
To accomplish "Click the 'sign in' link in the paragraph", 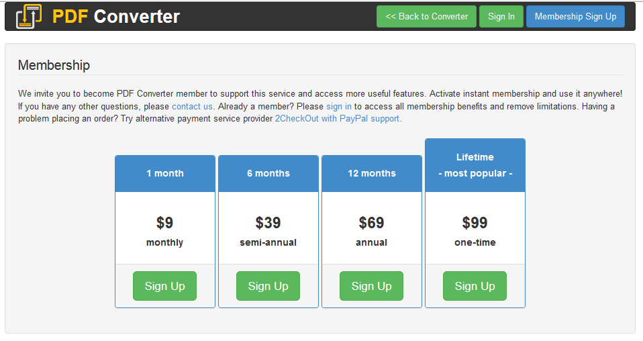I will click(339, 106).
